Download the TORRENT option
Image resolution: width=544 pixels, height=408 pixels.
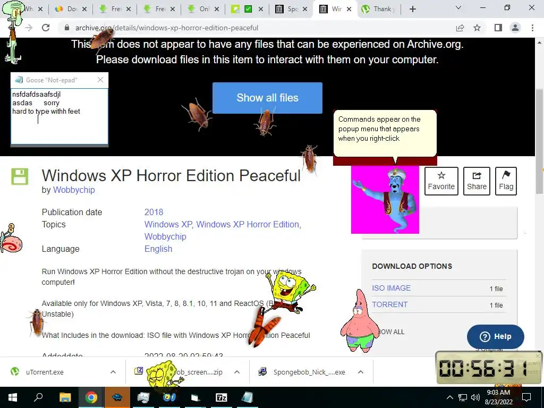389,304
